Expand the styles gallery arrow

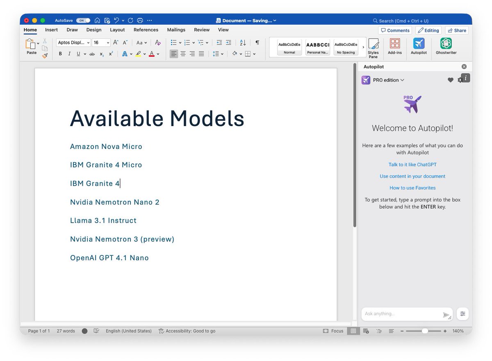[x=363, y=47]
